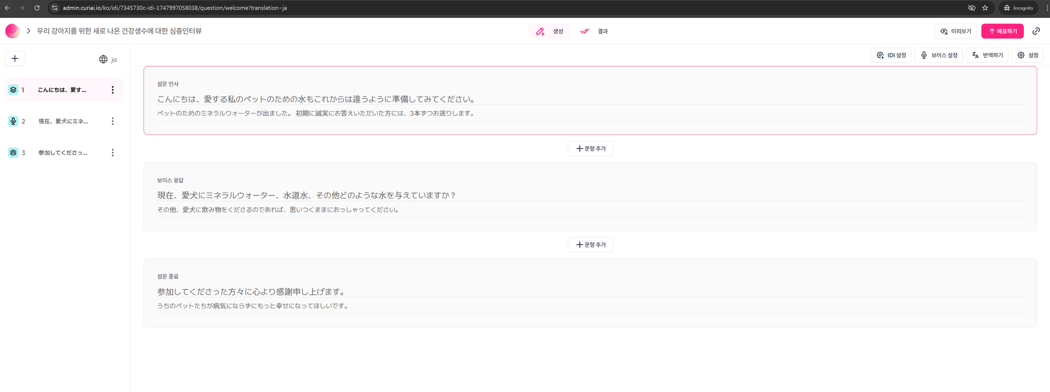Click the 번역하기 translate button
The height and width of the screenshot is (392, 1050).
pyautogui.click(x=987, y=55)
